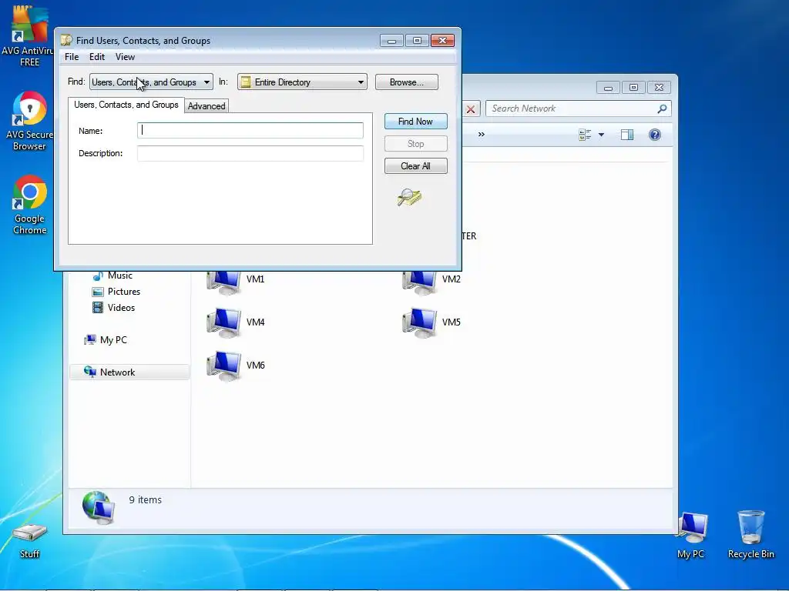Click the Find Now button

pyautogui.click(x=415, y=121)
